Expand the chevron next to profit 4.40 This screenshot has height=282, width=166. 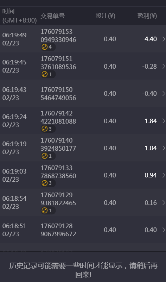pyautogui.click(x=164, y=39)
